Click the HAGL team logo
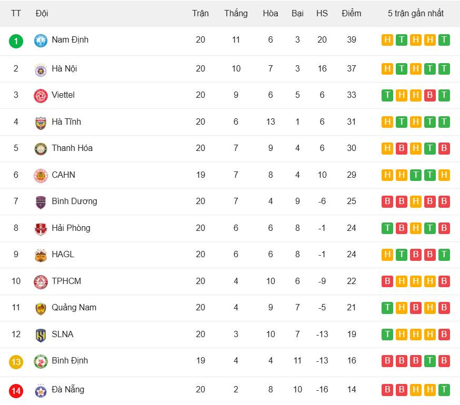The width and height of the screenshot is (460, 405). click(41, 255)
